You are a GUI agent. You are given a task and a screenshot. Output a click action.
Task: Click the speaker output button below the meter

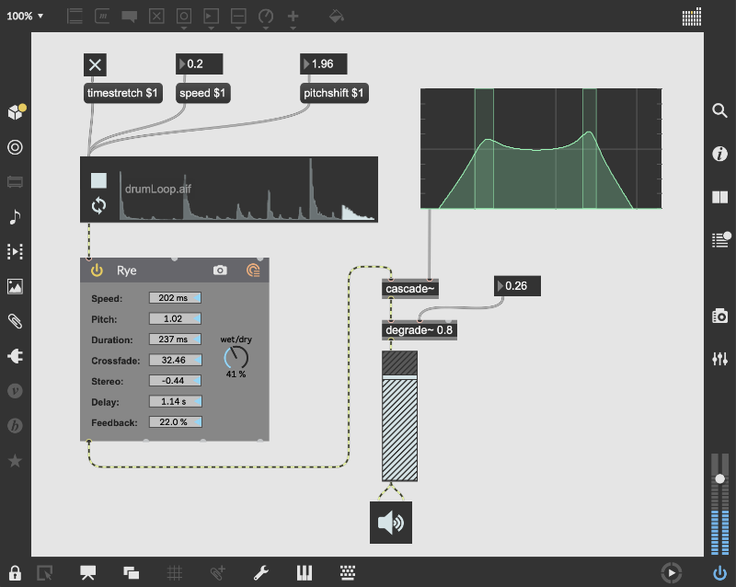(x=391, y=522)
